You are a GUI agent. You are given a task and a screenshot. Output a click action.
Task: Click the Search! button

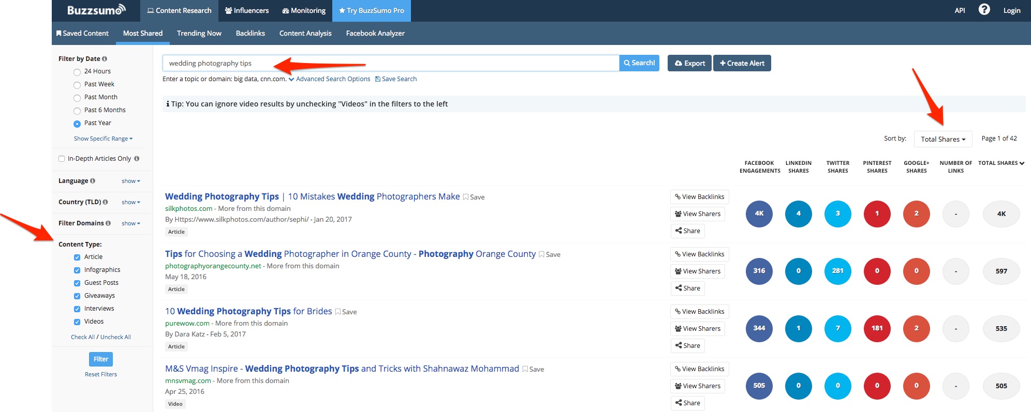click(x=639, y=63)
